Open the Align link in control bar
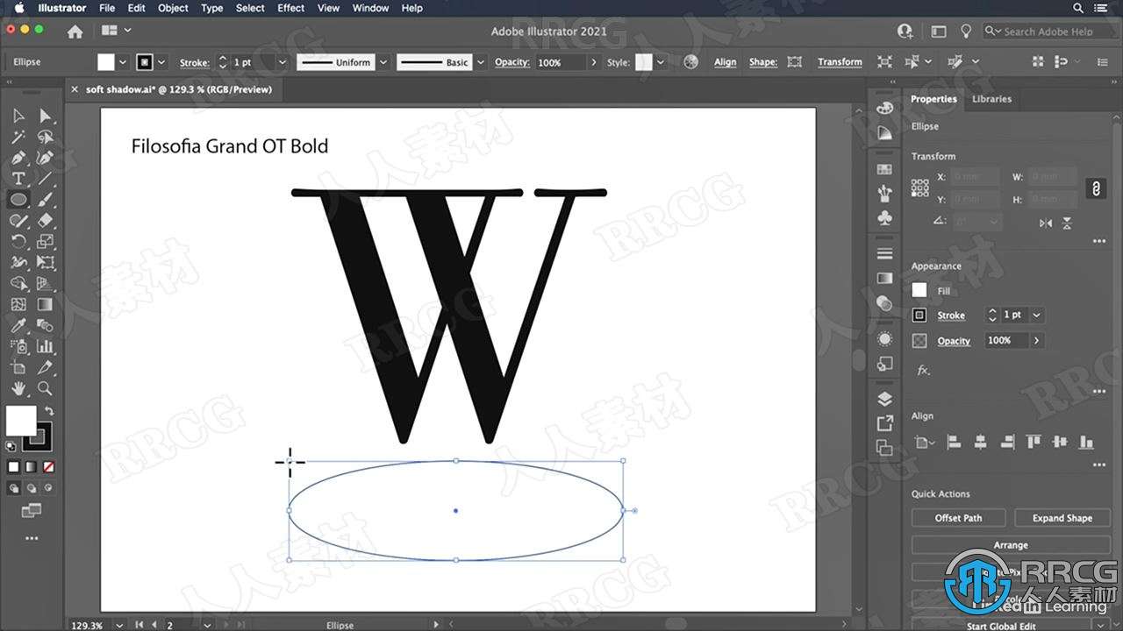The height and width of the screenshot is (631, 1123). point(726,62)
